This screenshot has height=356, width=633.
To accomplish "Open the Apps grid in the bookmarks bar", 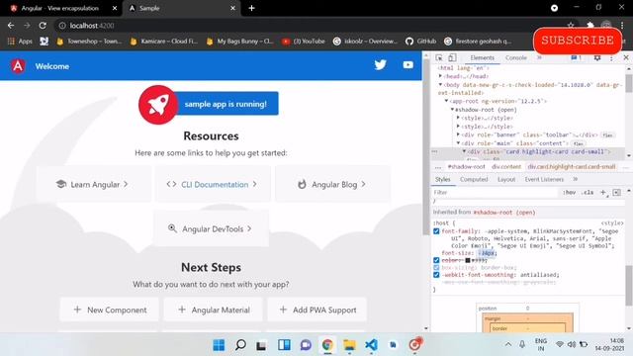I will pyautogui.click(x=20, y=42).
